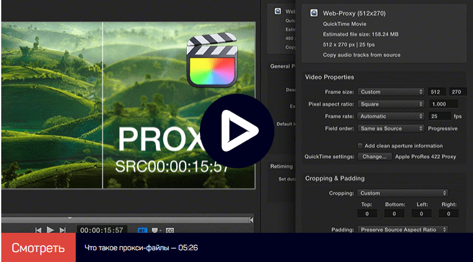The height and width of the screenshot is (262, 473).
Task: Click the Final Cut Pro clapperboard icon
Action: click(212, 60)
